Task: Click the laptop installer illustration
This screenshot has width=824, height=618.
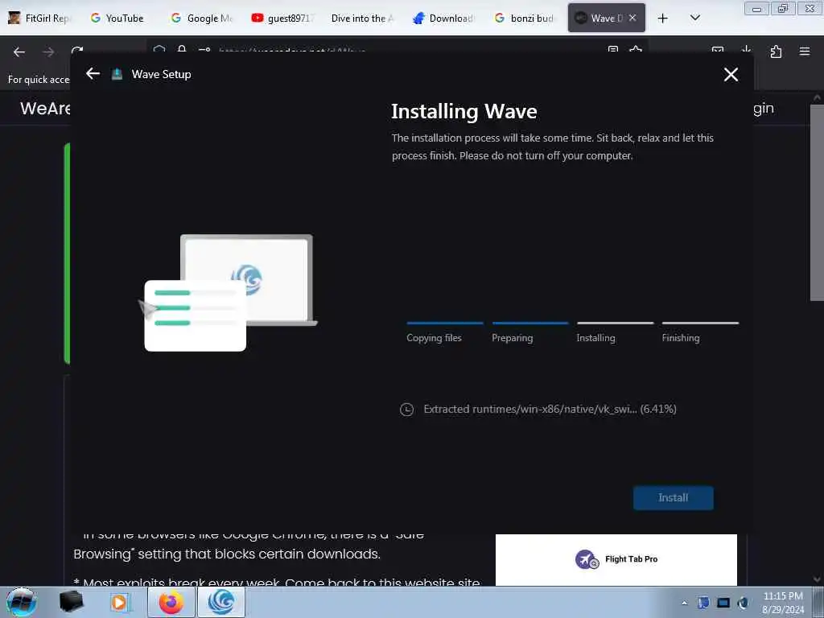Action: point(229,292)
